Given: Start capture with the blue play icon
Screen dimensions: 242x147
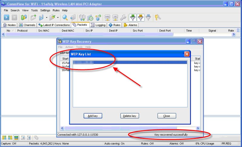Looking at the screenshot, I should point(6,18).
